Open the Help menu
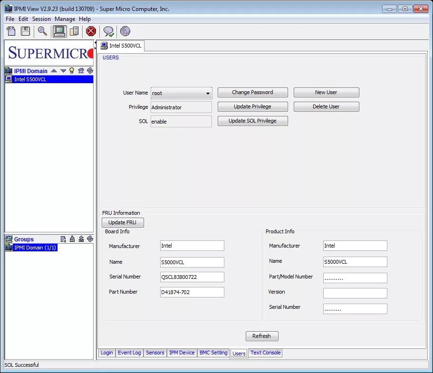Viewport: 433px width, 373px height. pyautogui.click(x=85, y=19)
